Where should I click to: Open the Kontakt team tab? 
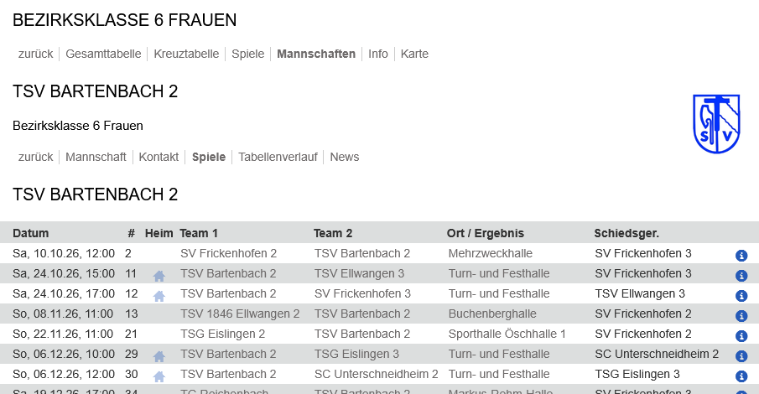159,157
